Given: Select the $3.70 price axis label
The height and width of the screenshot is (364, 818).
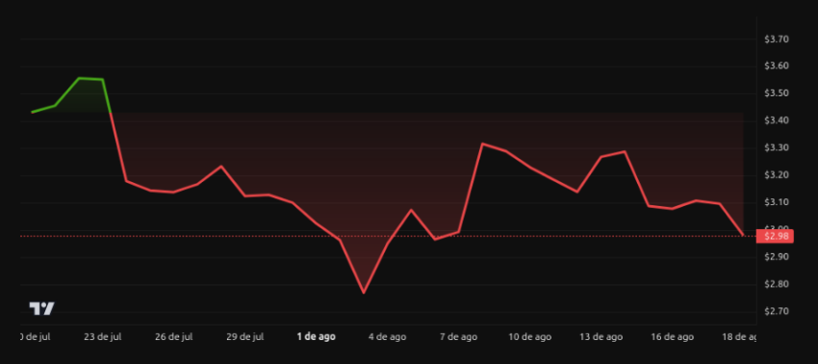Looking at the screenshot, I should [x=777, y=39].
